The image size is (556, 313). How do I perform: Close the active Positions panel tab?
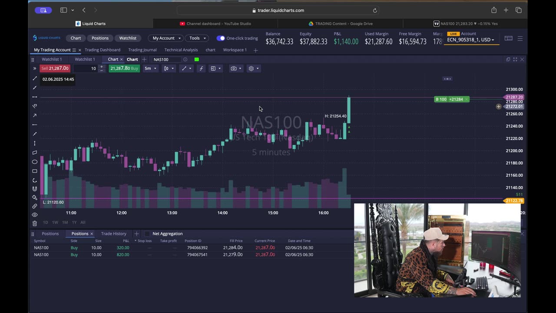coord(92,234)
